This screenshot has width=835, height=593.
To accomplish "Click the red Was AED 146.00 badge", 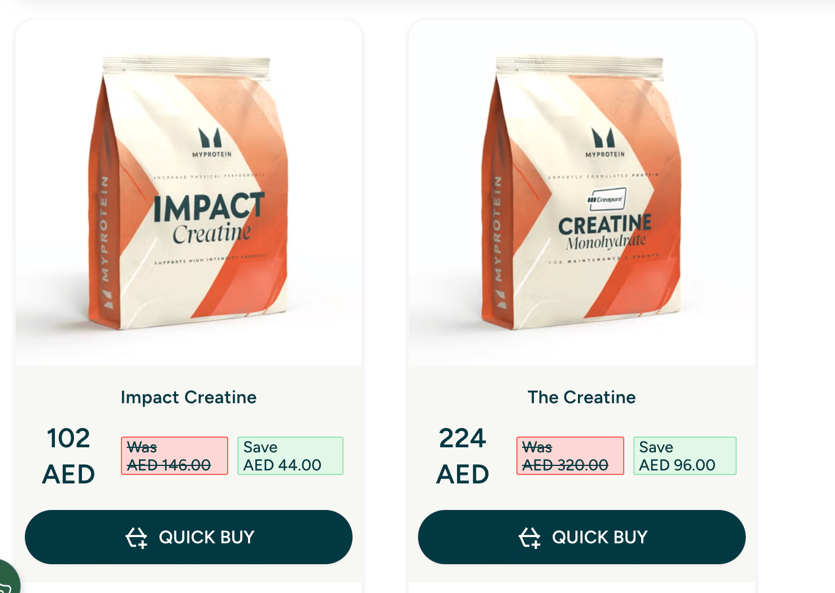I will (174, 456).
